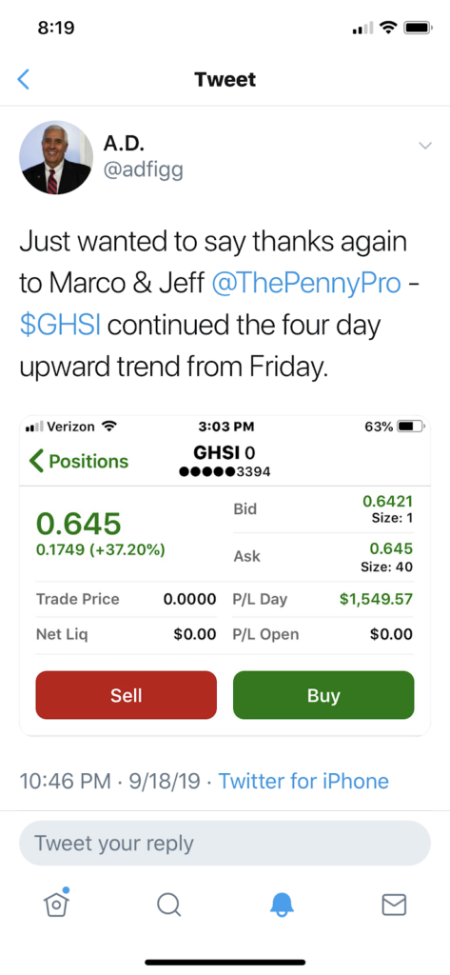Open the $GHSI cashtag link
The image size is (450, 975).
[60, 327]
